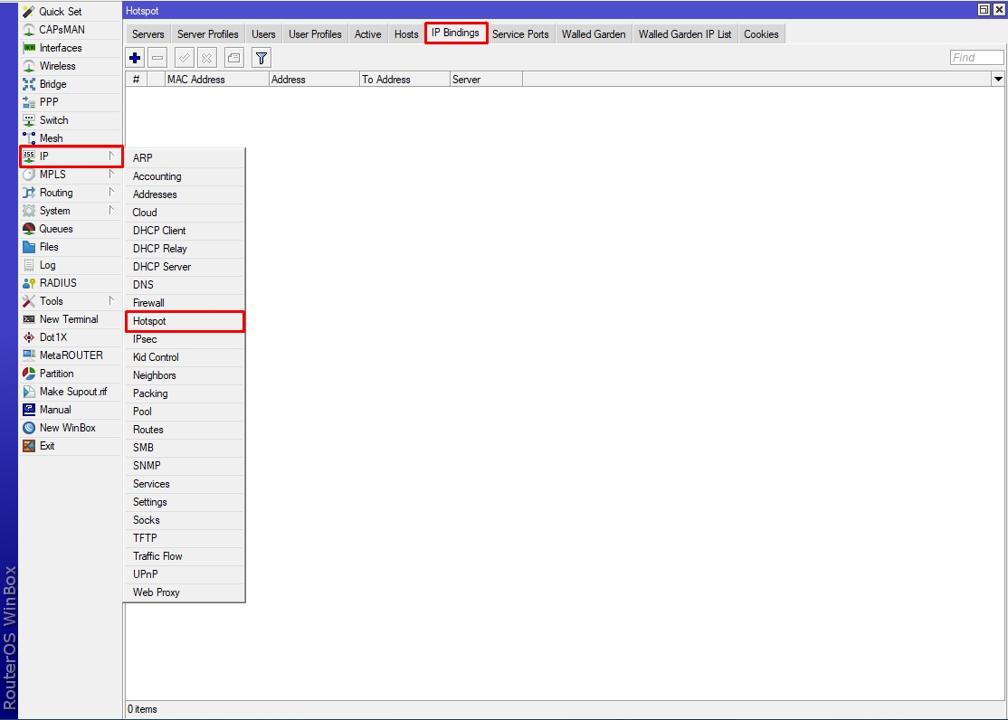
Task: Choose Web Proxy from the IP submenu
Action: [184, 592]
